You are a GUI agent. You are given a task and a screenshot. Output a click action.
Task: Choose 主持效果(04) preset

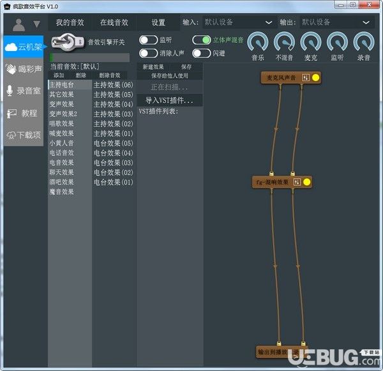[x=114, y=105]
